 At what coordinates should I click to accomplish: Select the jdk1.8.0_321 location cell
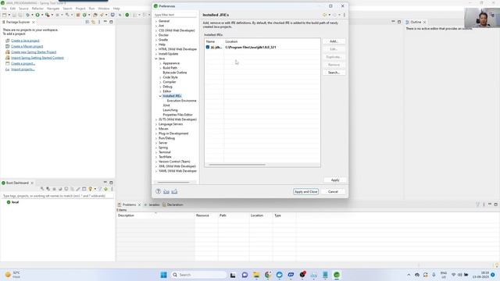(251, 47)
